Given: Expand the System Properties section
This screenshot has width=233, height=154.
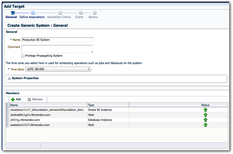Looking at the screenshot, I should (9, 78).
